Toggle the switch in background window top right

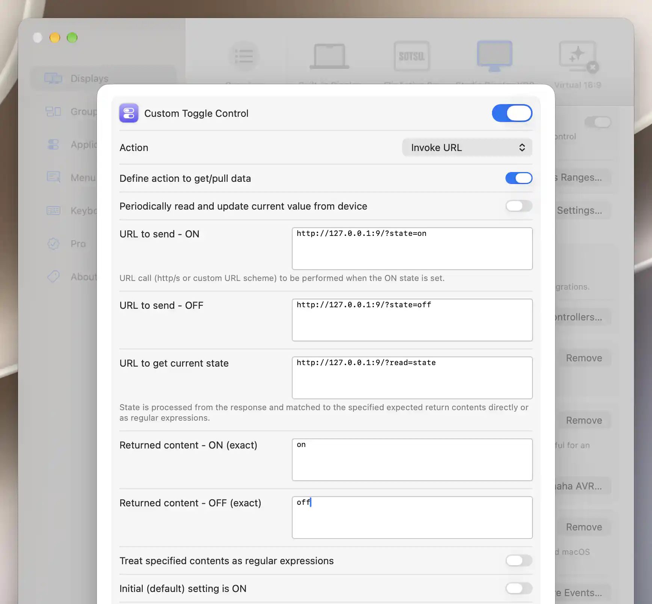click(598, 122)
